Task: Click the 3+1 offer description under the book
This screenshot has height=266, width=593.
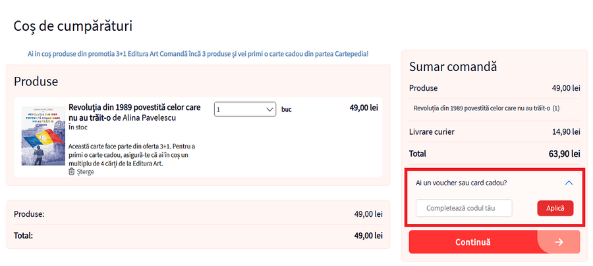Action: coord(132,154)
